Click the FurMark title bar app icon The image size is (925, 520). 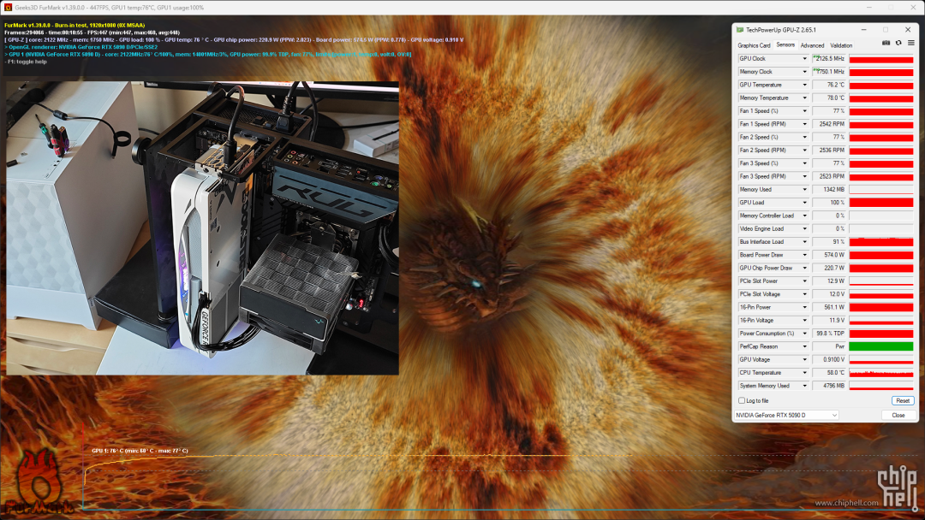pyautogui.click(x=8, y=7)
